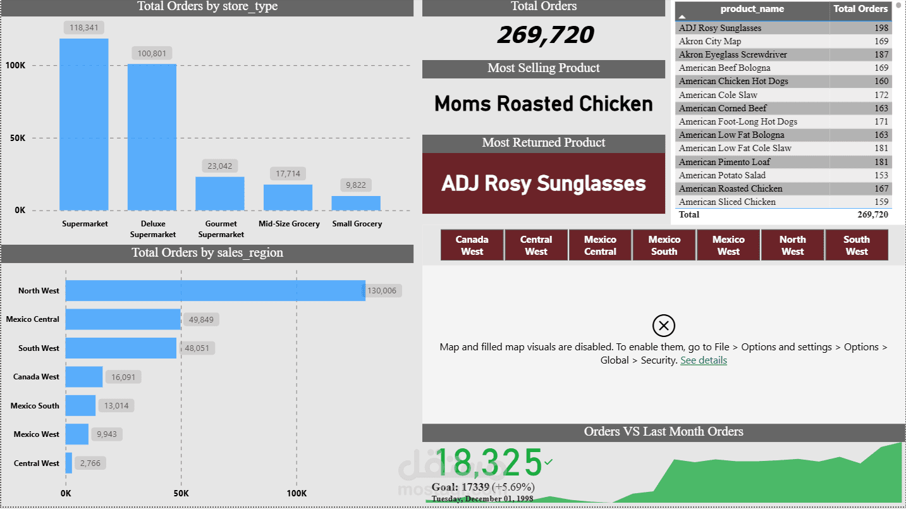
Task: Click the North West bar in sales_region chart
Action: click(215, 291)
